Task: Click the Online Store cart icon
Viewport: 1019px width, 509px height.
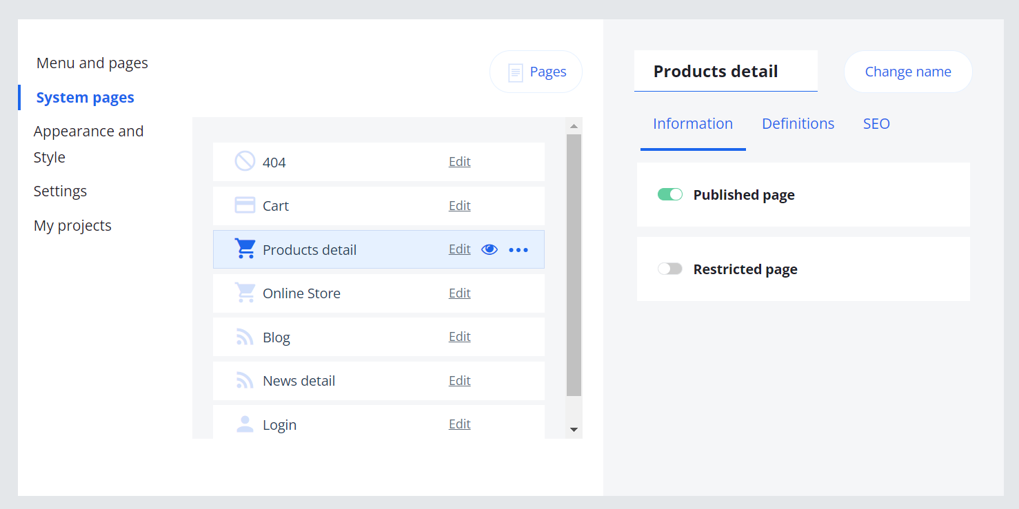Action: pyautogui.click(x=245, y=293)
